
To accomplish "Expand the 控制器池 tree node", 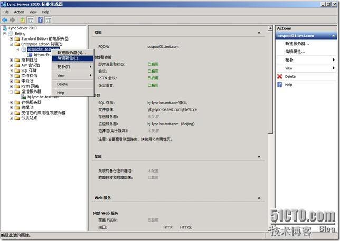I will [x=11, y=60].
